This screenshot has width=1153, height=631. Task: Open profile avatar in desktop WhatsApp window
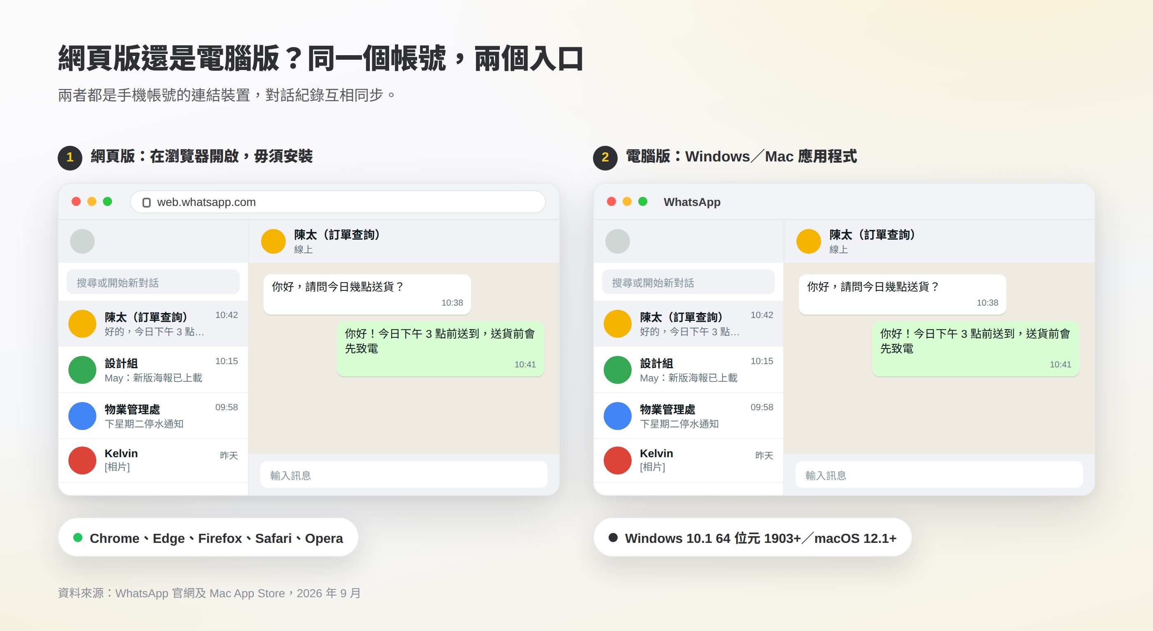tap(618, 241)
